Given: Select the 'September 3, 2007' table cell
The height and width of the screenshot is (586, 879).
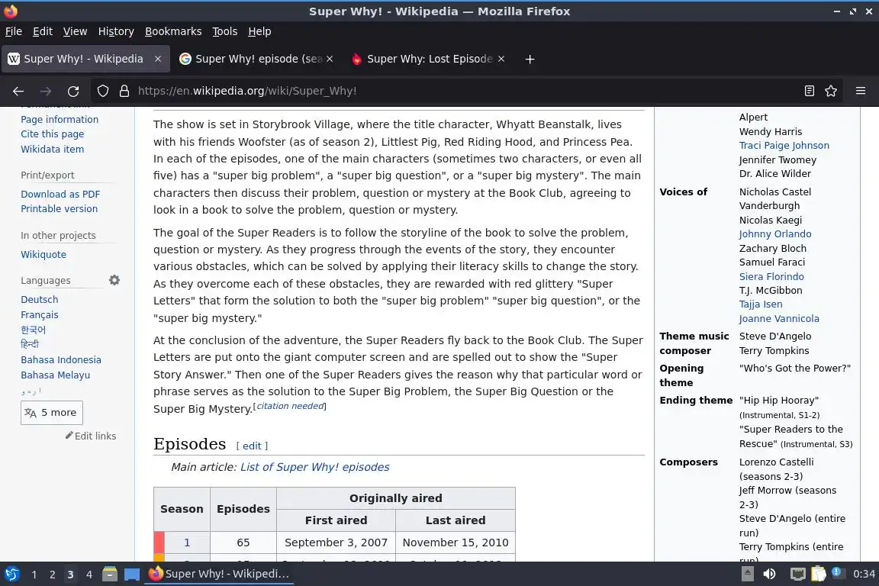Looking at the screenshot, I should tap(336, 543).
